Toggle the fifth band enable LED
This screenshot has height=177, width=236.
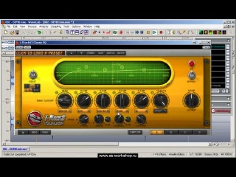[x=133, y=93]
